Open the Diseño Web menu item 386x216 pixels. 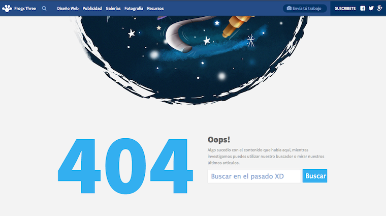(x=68, y=9)
